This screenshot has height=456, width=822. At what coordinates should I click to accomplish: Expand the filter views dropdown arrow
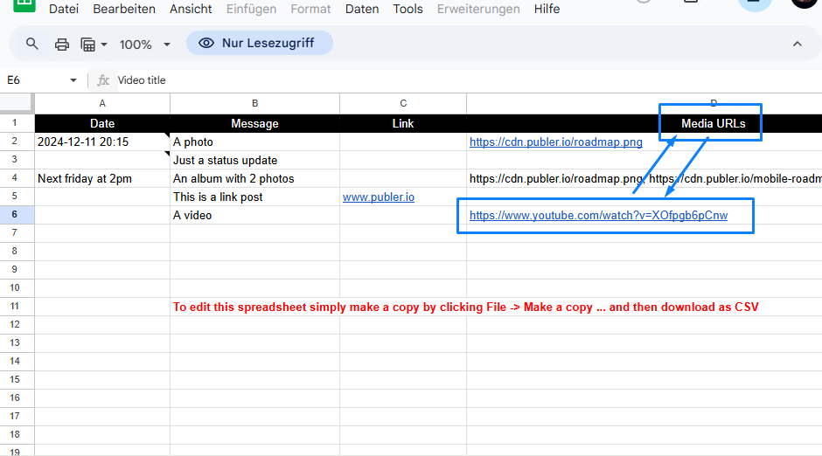coord(104,45)
